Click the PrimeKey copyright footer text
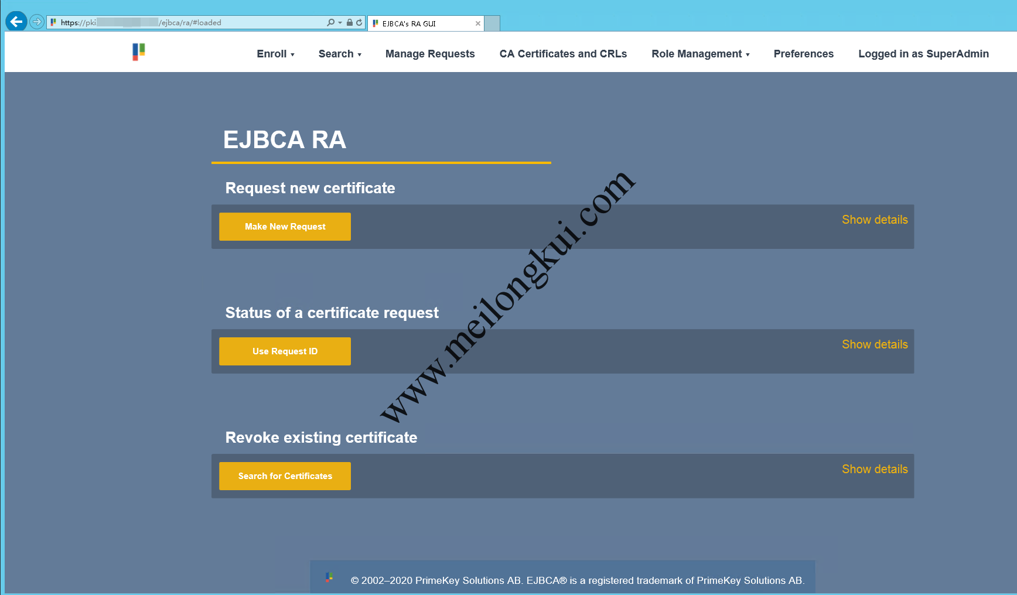1017x595 pixels. tap(578, 580)
